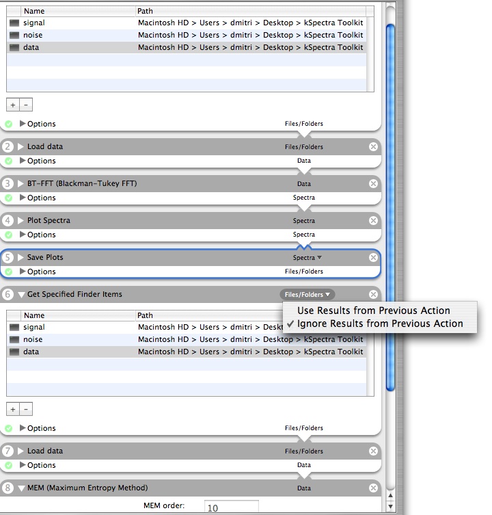Remove item with minus button under action 6 list
The width and height of the screenshot is (492, 515).
(26, 409)
